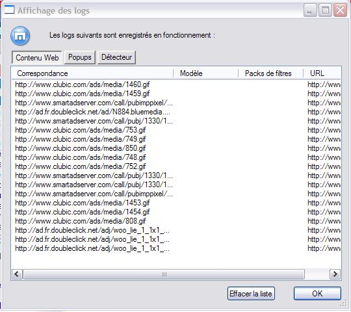Screen dimensions: 351x312
Task: Click the horizontal scrollbar left arrow
Action: pos(17,274)
